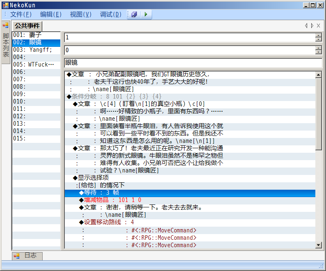Screen dimensions: 326x271
Task: Minimize the NekoKun window
Action: click(x=305, y=5)
